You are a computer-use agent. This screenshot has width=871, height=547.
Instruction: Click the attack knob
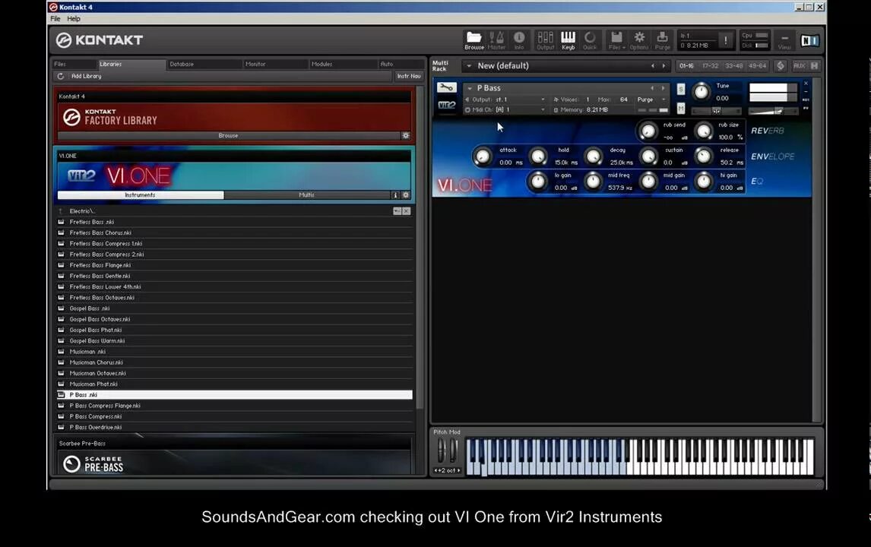[482, 157]
